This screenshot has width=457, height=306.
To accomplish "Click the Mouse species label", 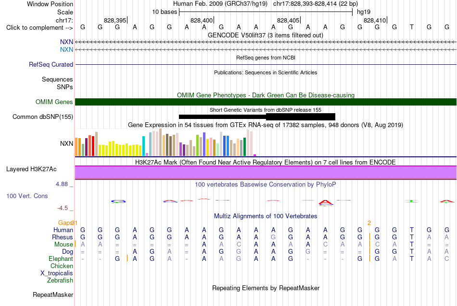I will pyautogui.click(x=63, y=245).
